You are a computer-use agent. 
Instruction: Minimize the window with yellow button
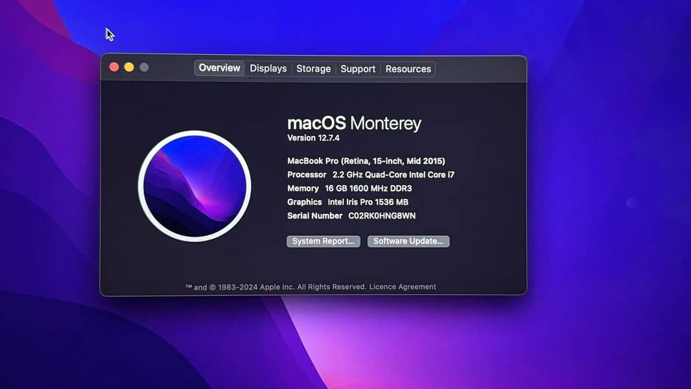(x=129, y=67)
